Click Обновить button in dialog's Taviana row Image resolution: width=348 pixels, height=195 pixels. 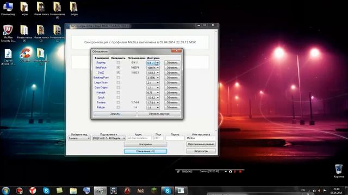172,102
